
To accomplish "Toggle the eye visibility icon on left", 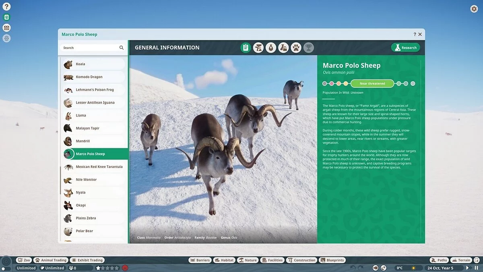I will click(6, 38).
